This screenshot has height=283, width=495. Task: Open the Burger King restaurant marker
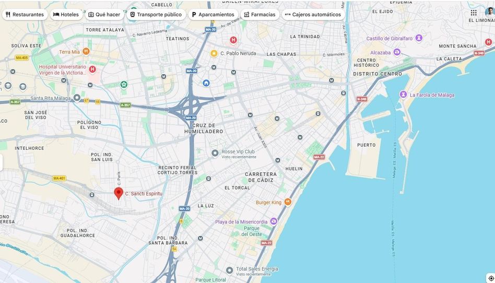288,202
